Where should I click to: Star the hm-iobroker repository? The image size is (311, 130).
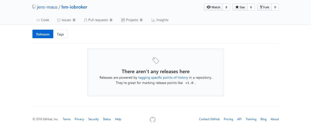pyautogui.click(x=240, y=7)
